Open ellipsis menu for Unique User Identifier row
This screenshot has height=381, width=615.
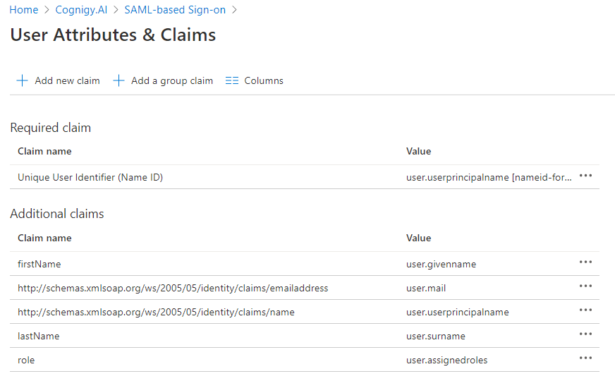pyautogui.click(x=585, y=176)
